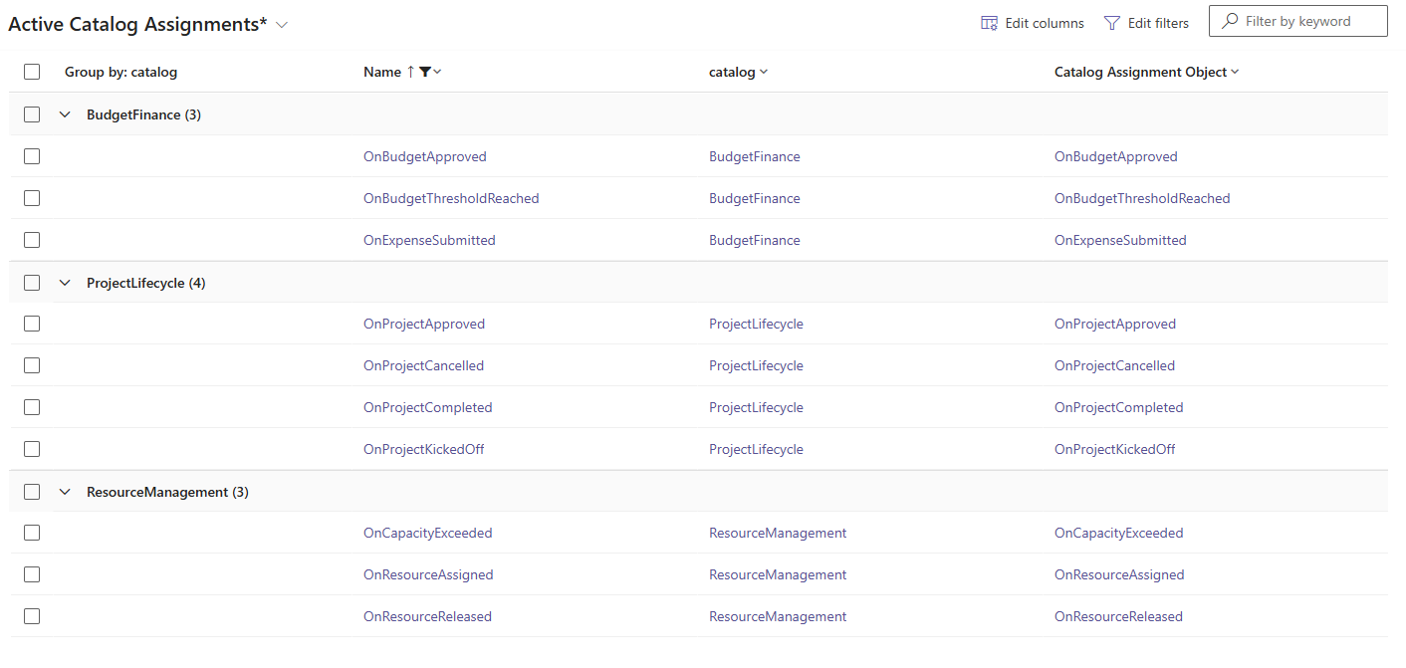Click the filter funnel on Name column
The image size is (1406, 668).
pyautogui.click(x=425, y=72)
